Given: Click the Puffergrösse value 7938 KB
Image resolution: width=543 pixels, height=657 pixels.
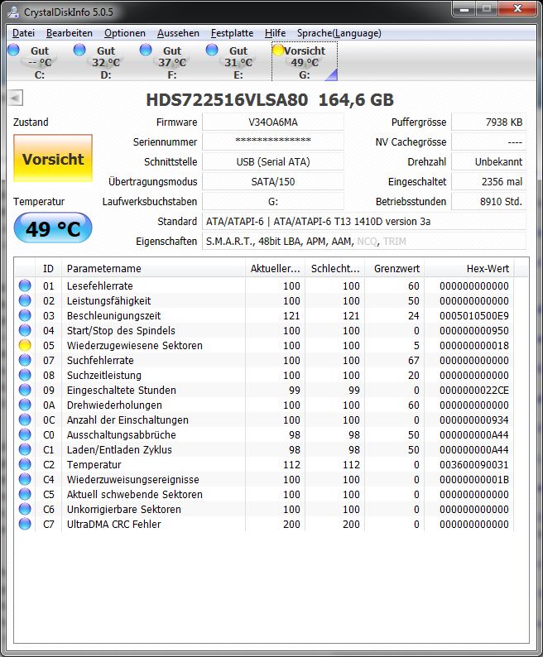Looking at the screenshot, I should coord(488,122).
